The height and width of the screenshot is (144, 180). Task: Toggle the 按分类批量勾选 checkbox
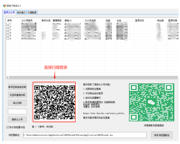tap(8, 127)
